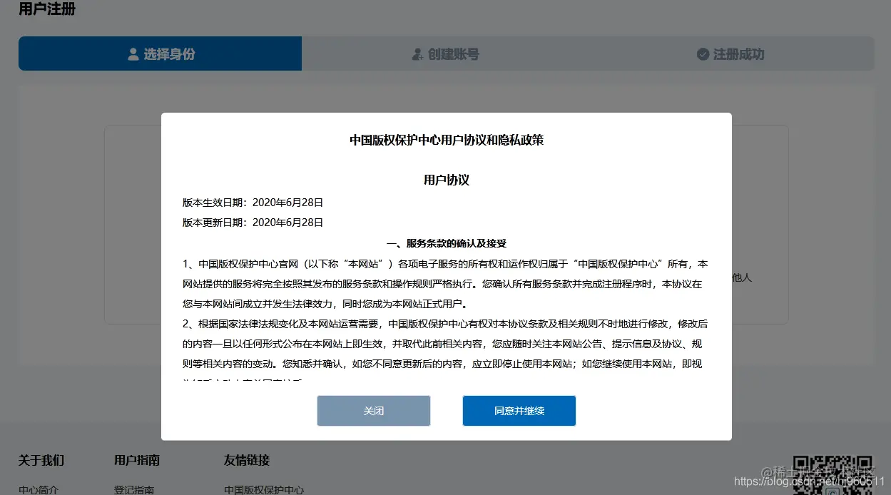Click the 友情链接 footer heading
The image size is (891, 495).
(247, 460)
